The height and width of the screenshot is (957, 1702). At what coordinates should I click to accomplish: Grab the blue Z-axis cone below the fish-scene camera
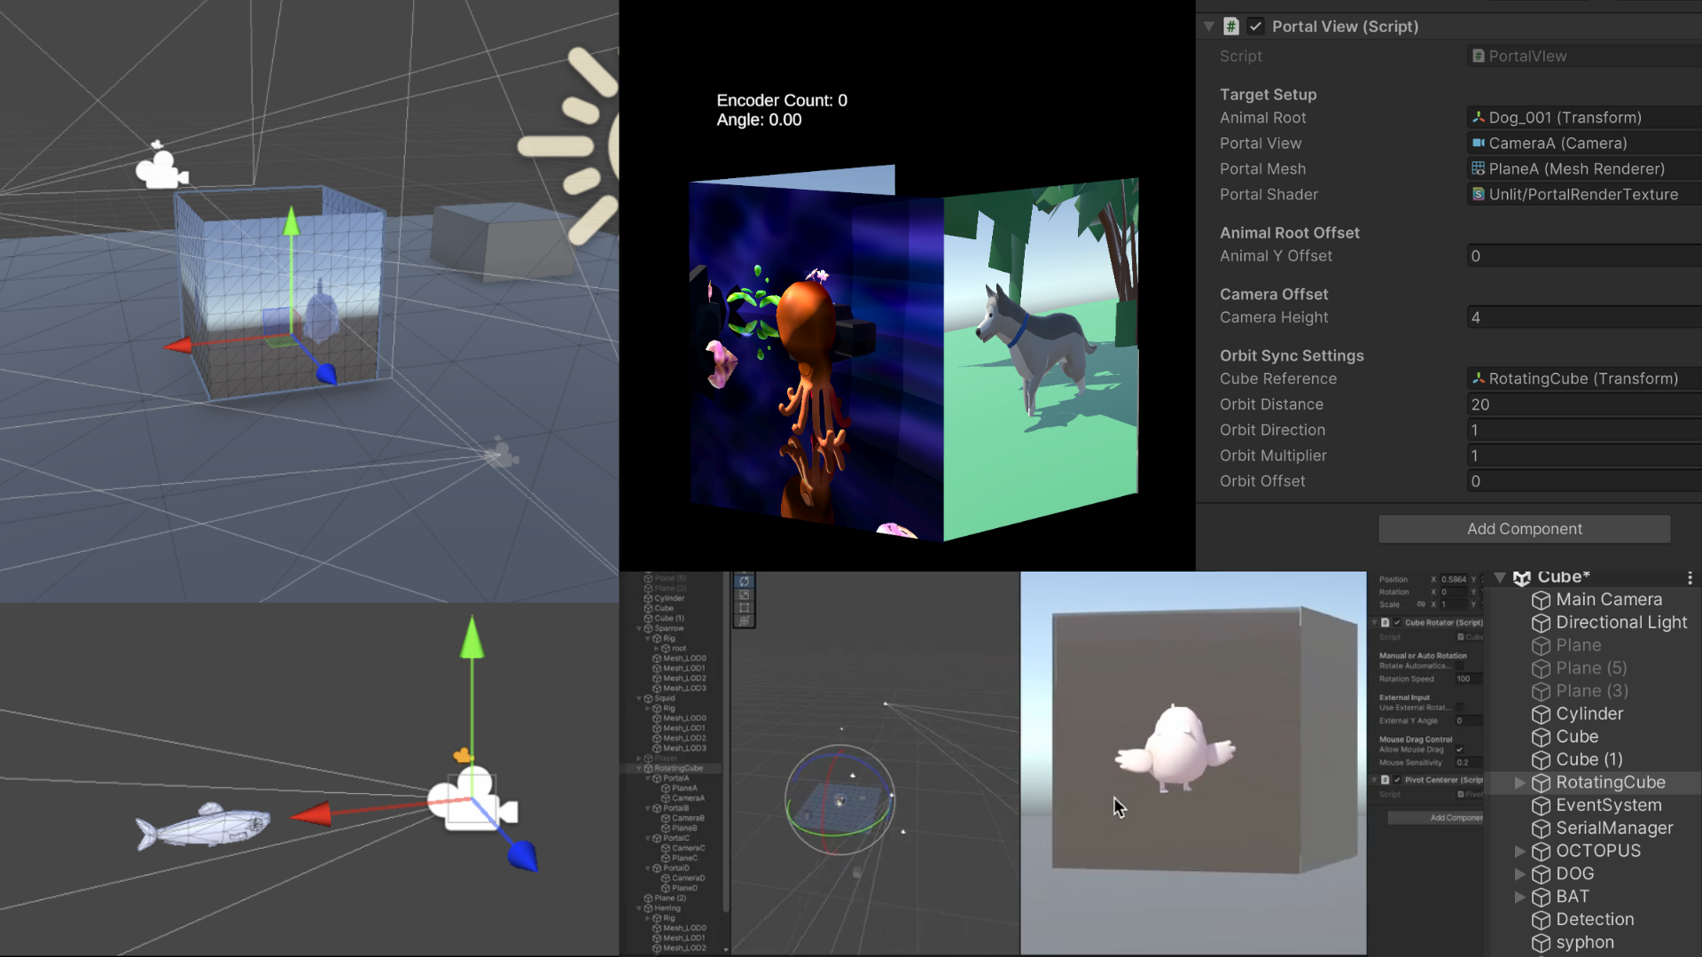(x=523, y=856)
